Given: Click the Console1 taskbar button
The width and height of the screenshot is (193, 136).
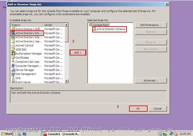Looking at the screenshot, I should coord(61,134).
